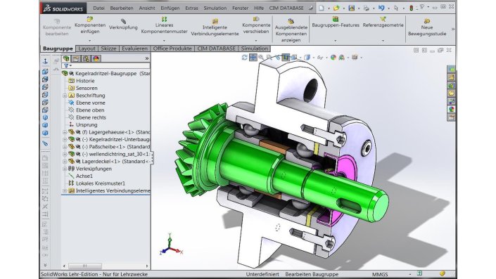Open dropdown under Komponente verschieben

(x=256, y=41)
